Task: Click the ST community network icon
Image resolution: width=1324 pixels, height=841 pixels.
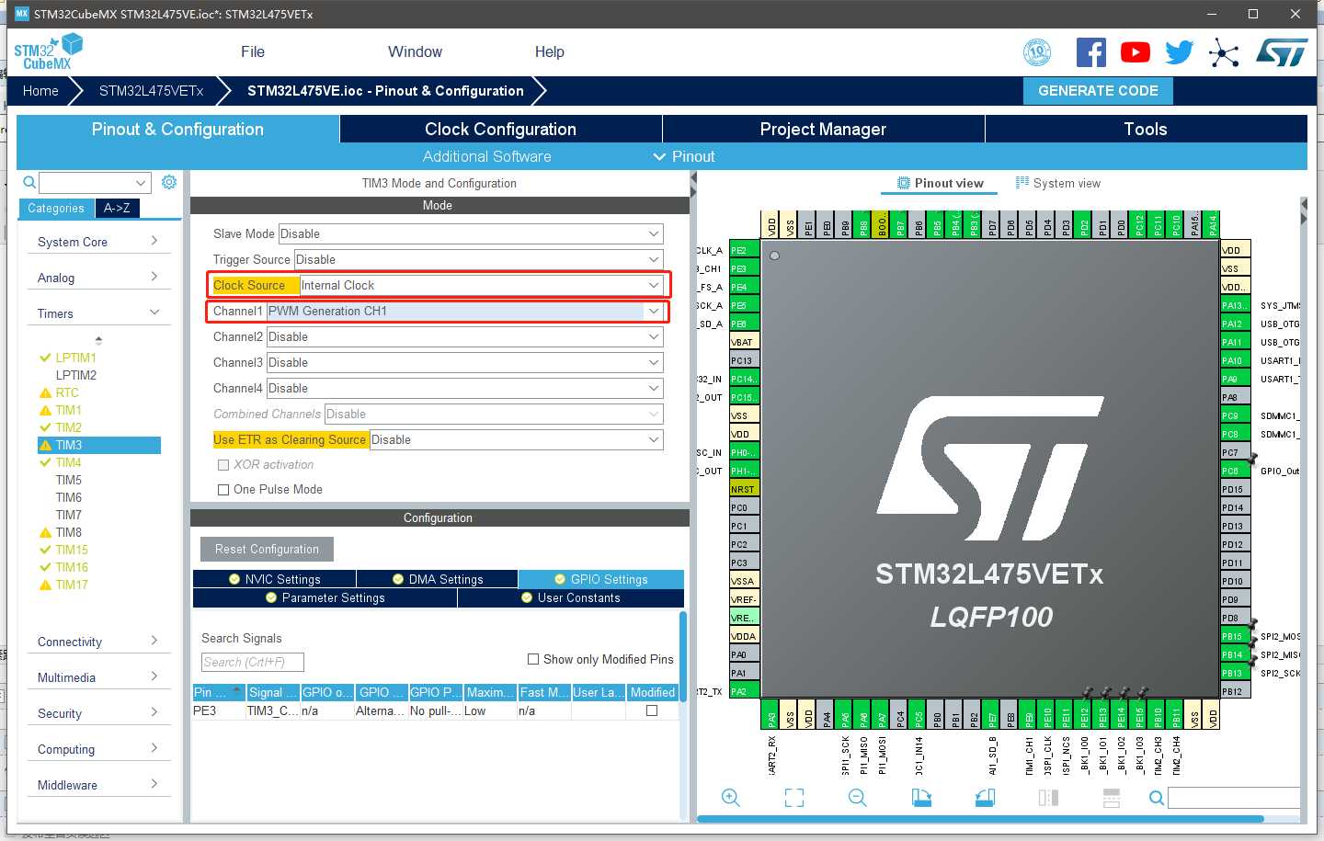Action: [1224, 52]
